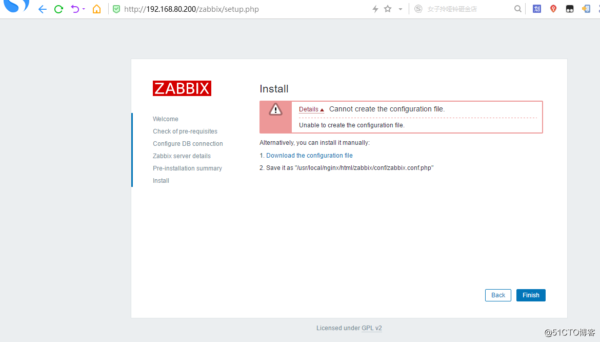Open the blue and orange extension icon
This screenshot has height=342, width=600.
[x=586, y=9]
